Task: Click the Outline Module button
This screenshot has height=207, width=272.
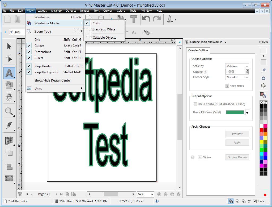Action: coord(237,157)
